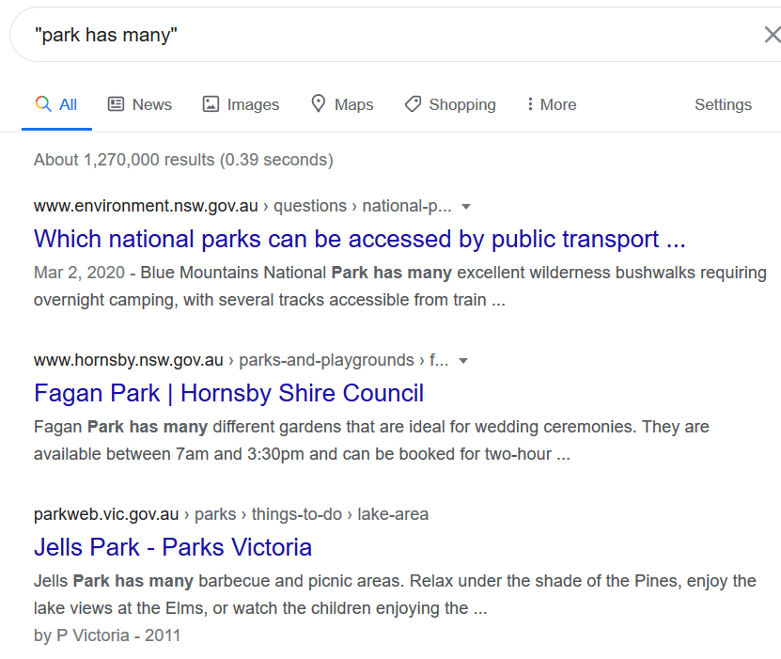Click the www.hornsby.nsw.gov.au breadcrumb URL

coord(242,360)
